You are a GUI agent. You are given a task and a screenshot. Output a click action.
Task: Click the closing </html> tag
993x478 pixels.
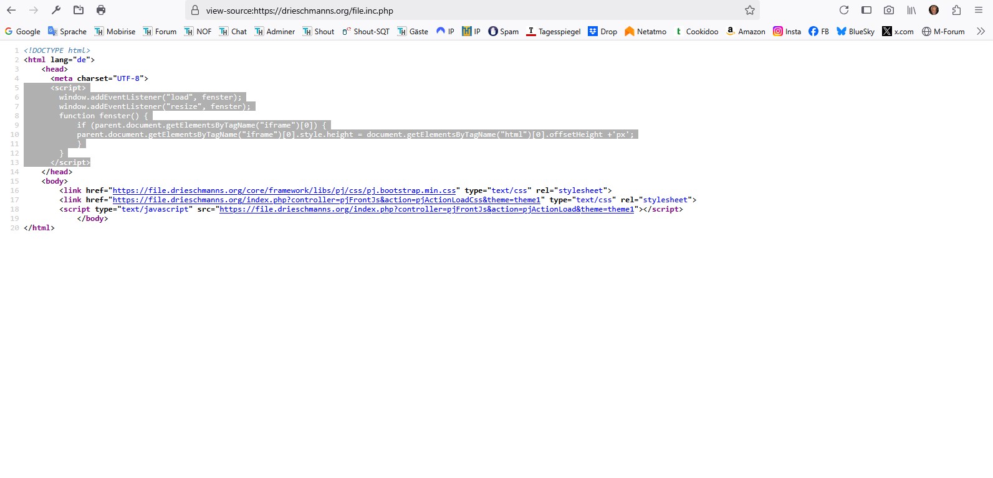39,228
